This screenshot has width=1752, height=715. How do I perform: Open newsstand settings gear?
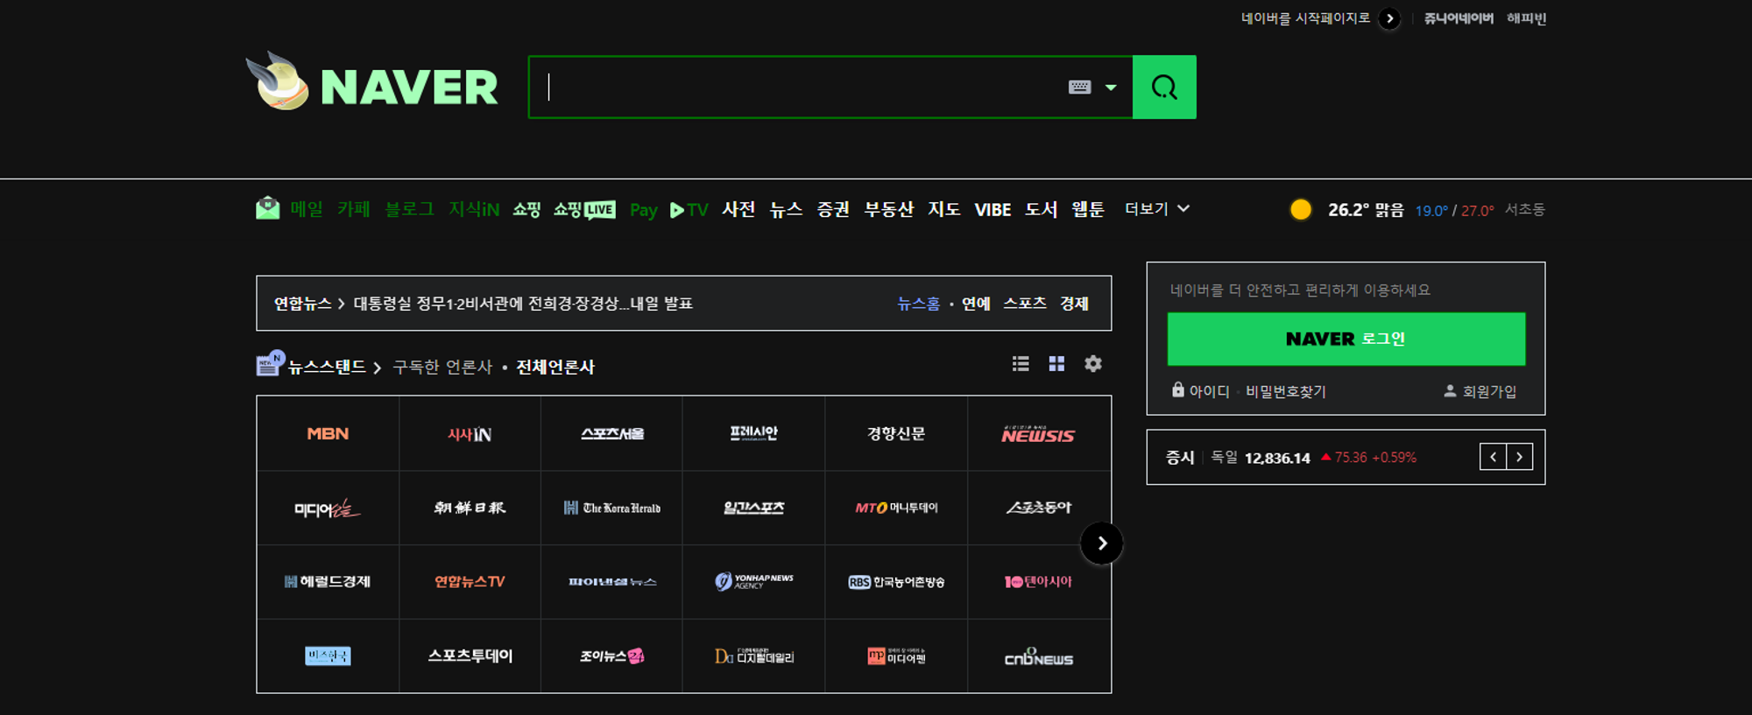[1093, 363]
